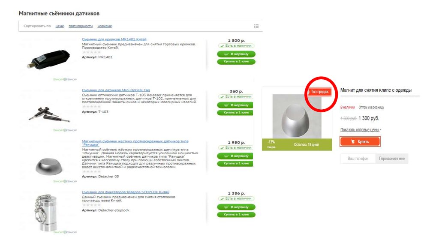The image size is (439, 246).
Task: Sort products by популярности
Action: point(81,26)
